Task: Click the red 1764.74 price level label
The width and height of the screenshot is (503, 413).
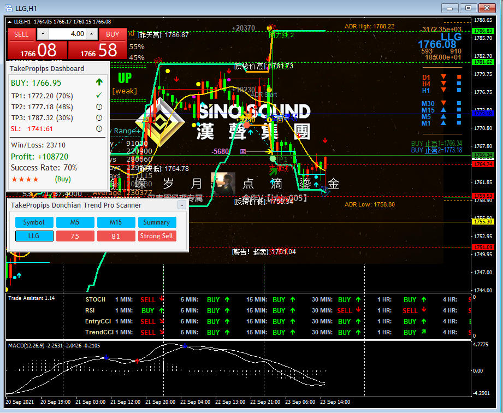Action: 483,164
